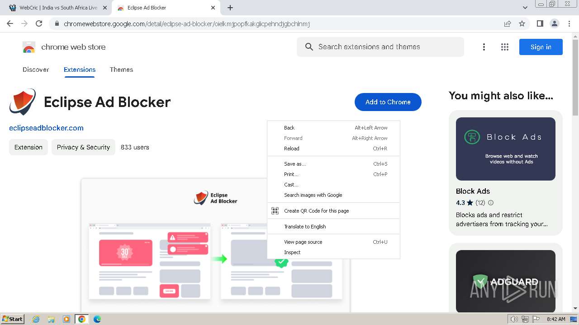
Task: Click the Action Center flag tray icon
Action: [x=536, y=319]
